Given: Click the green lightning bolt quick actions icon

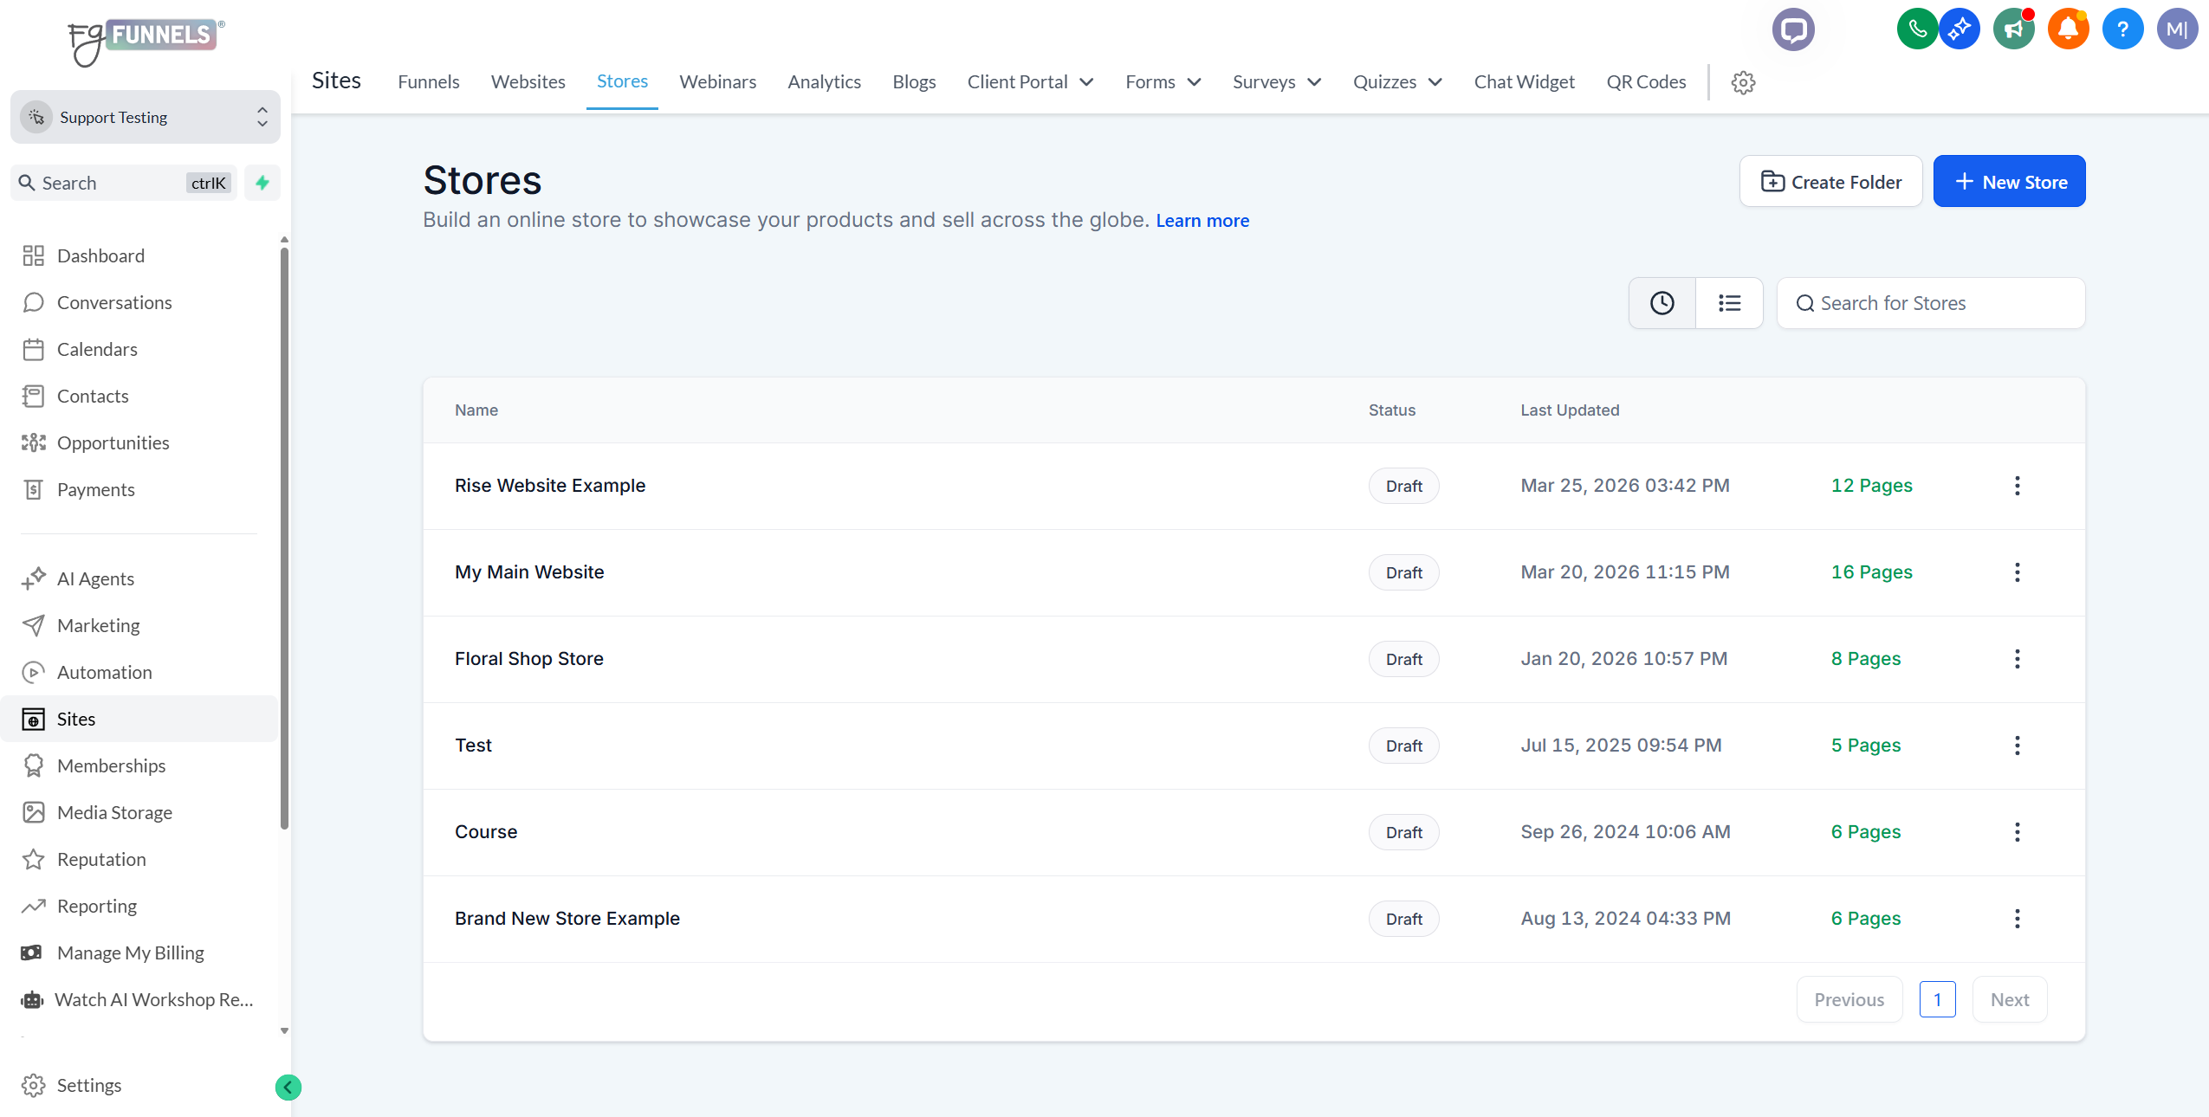Looking at the screenshot, I should [262, 183].
